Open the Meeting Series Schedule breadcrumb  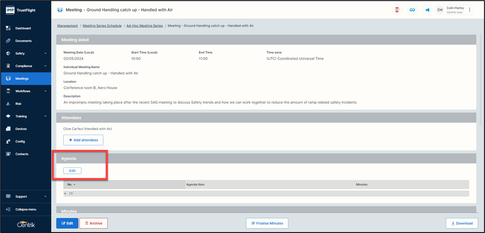102,26
